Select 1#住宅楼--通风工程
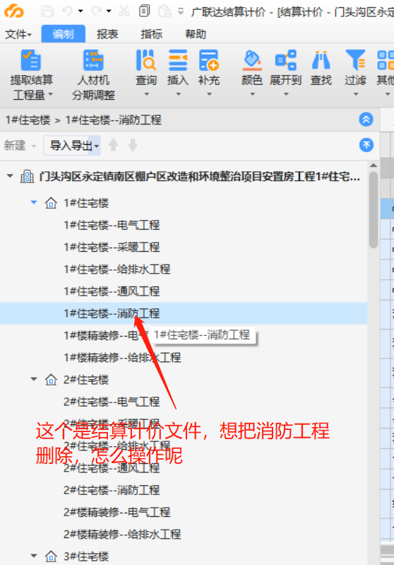The width and height of the screenshot is (394, 565). (x=112, y=291)
